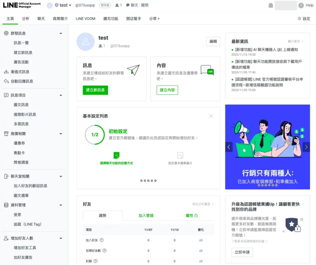Click the green checked 選擇聊天功能的回應方式 icon
Screen dimensions: 316x265
pyautogui.click(x=116, y=155)
